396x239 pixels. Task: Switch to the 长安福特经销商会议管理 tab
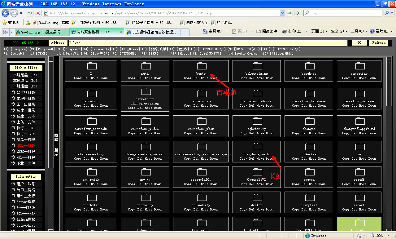pos(153,32)
